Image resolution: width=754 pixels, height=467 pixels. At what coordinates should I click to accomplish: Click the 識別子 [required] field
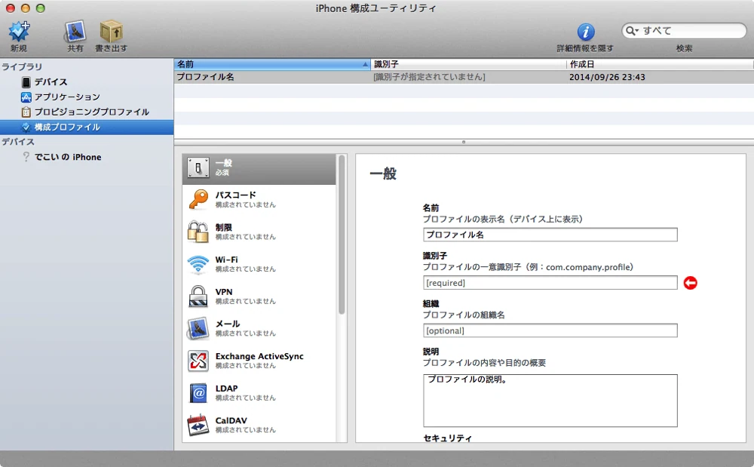[x=550, y=283]
